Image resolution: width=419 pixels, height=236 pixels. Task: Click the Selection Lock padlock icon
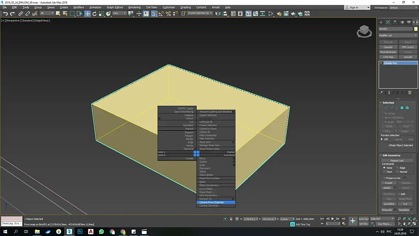[231, 219]
